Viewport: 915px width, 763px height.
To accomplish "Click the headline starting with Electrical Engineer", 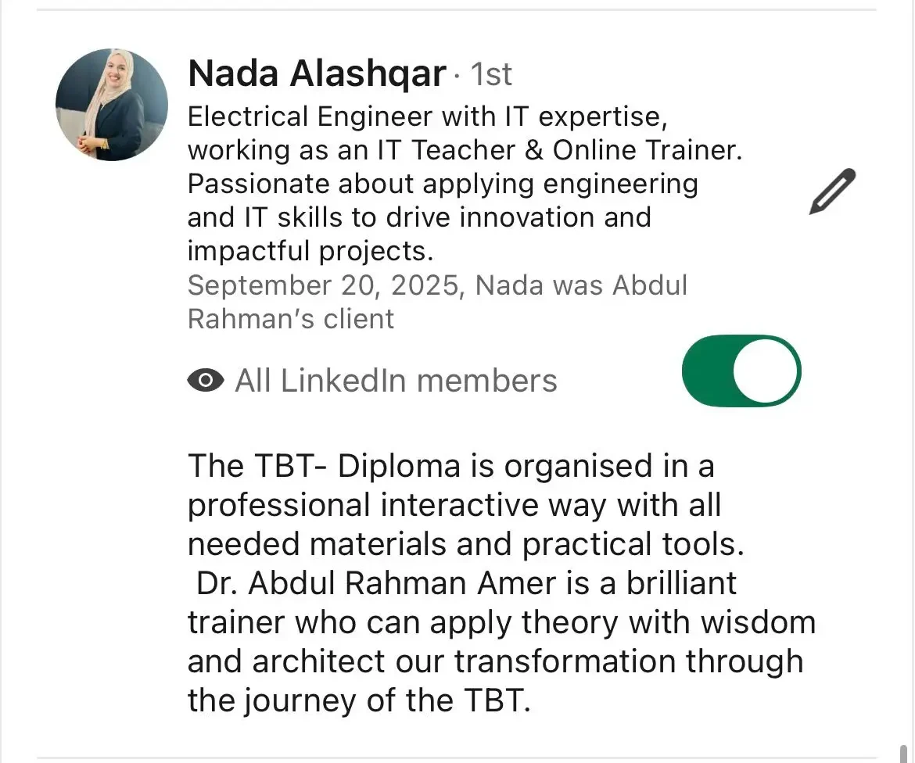I will click(426, 117).
